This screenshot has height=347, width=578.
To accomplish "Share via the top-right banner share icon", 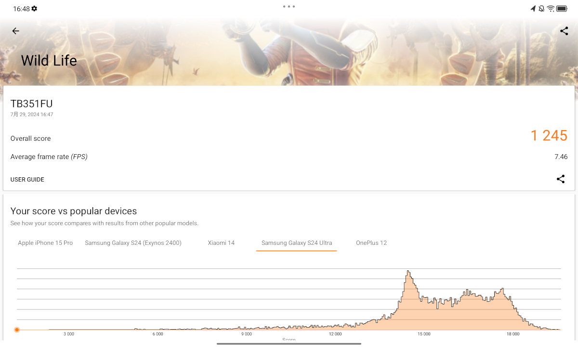I will click(x=564, y=31).
